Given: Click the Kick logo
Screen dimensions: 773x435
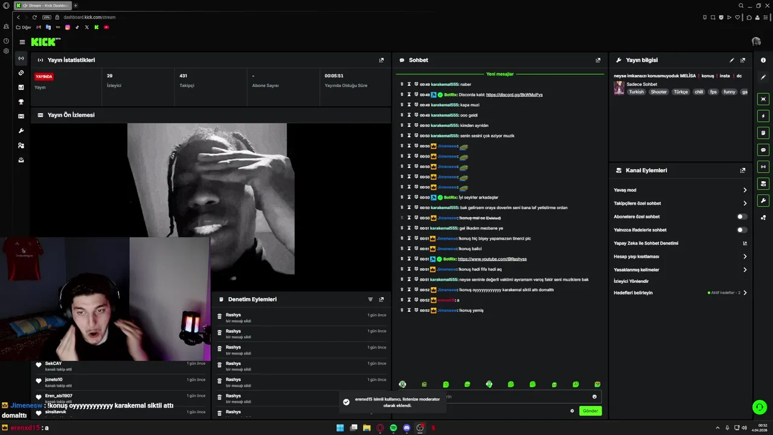Looking at the screenshot, I should [x=45, y=42].
